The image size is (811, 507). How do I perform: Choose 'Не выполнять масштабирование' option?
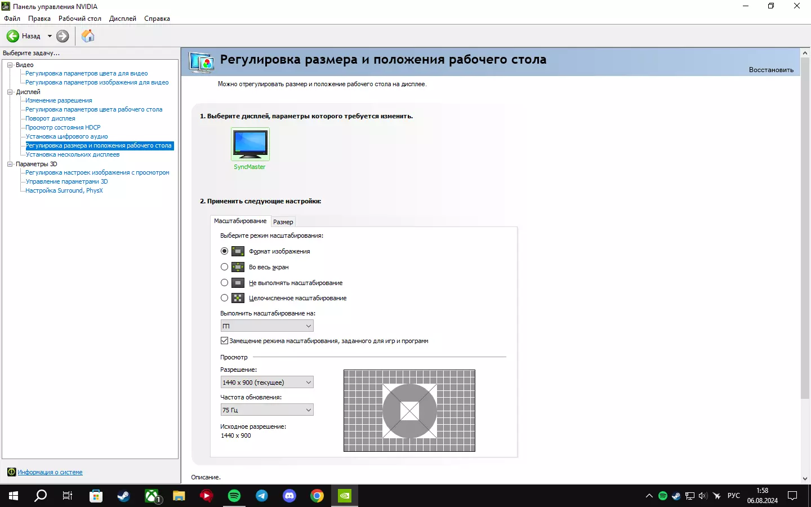(x=225, y=283)
